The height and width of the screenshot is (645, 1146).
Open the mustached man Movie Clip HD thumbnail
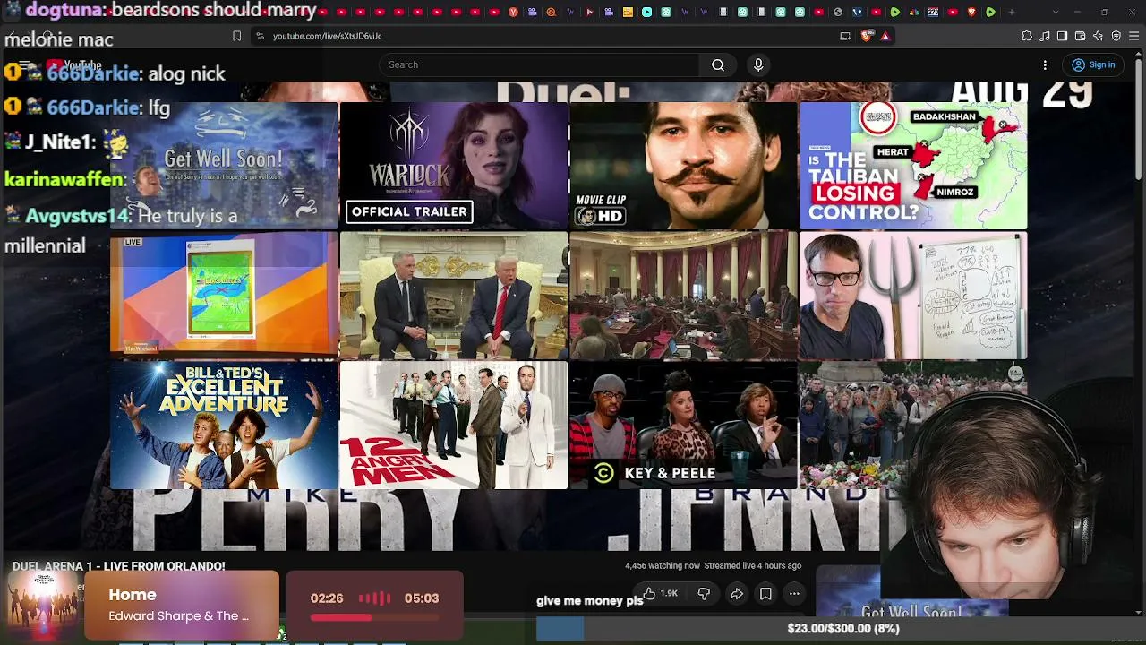click(683, 166)
